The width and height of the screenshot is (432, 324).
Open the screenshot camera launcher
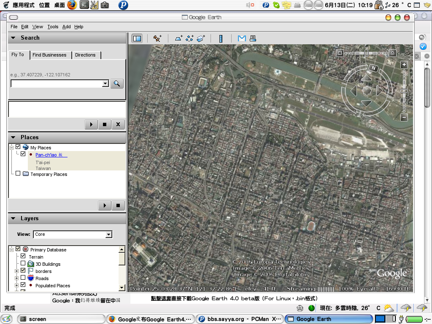click(105, 5)
